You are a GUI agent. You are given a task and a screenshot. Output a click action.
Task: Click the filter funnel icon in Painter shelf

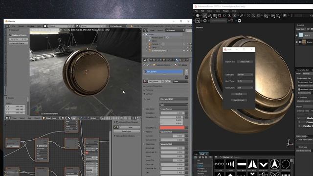coord(216,157)
